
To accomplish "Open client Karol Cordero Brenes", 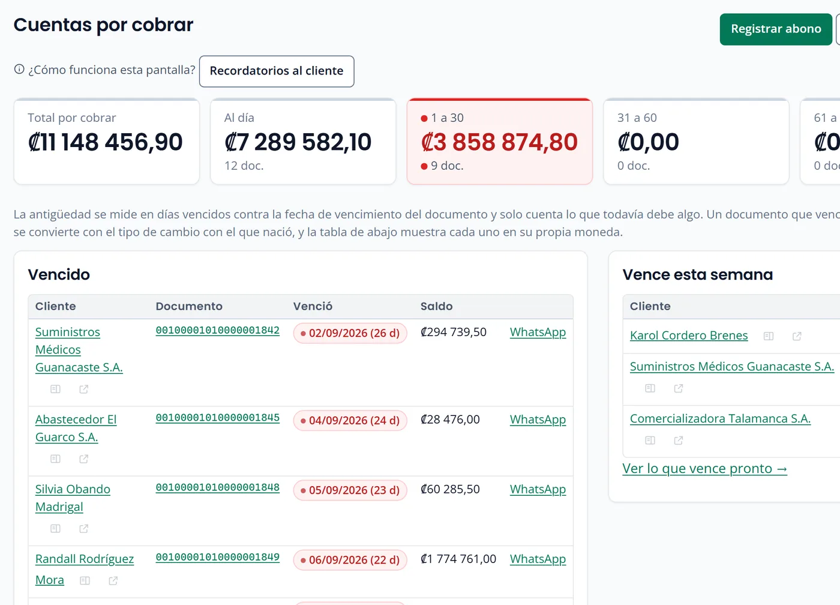I will pos(689,336).
